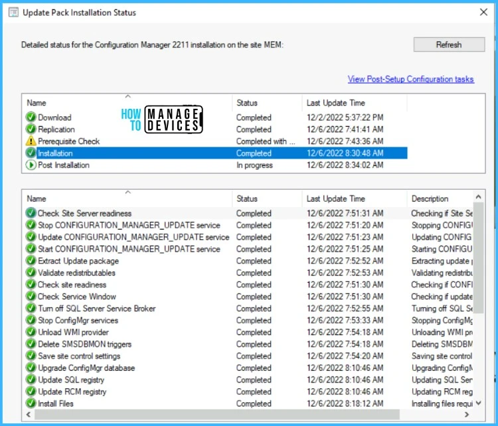Click status icon beside Installation row

[31, 153]
